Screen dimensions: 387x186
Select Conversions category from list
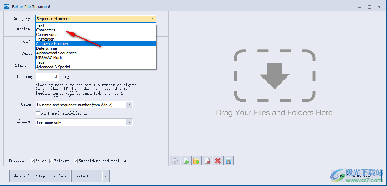96,34
